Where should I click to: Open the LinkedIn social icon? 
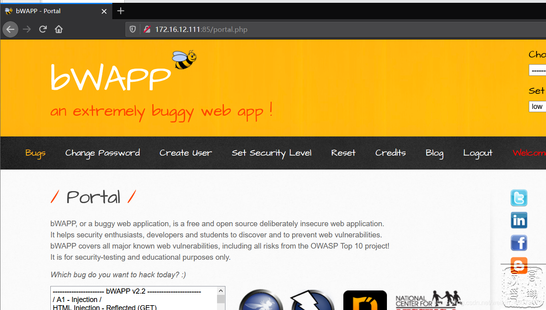(x=519, y=220)
